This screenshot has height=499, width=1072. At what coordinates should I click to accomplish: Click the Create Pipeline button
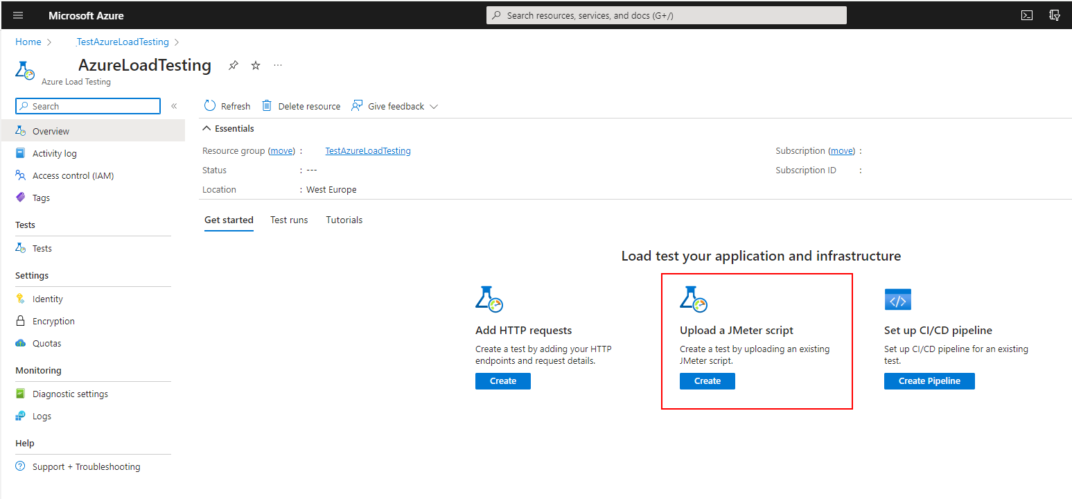tap(929, 380)
